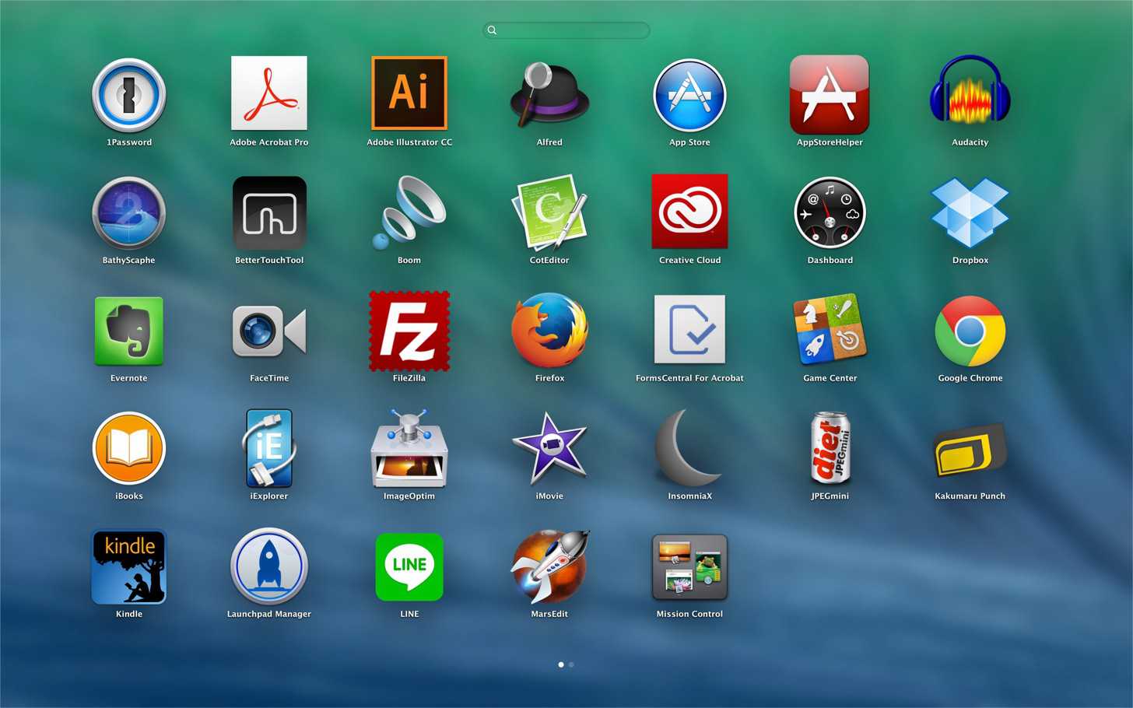
Task: Open Mission Control
Action: coord(689,567)
